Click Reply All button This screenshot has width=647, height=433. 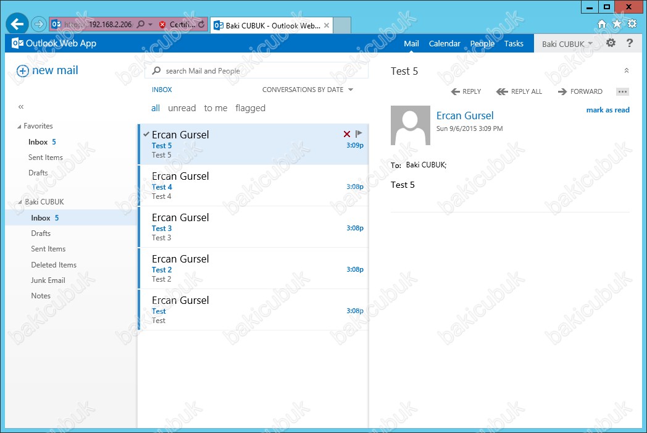tap(519, 91)
